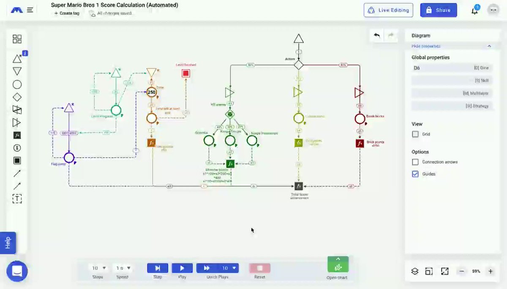Open the chat support bubble

coord(17,271)
